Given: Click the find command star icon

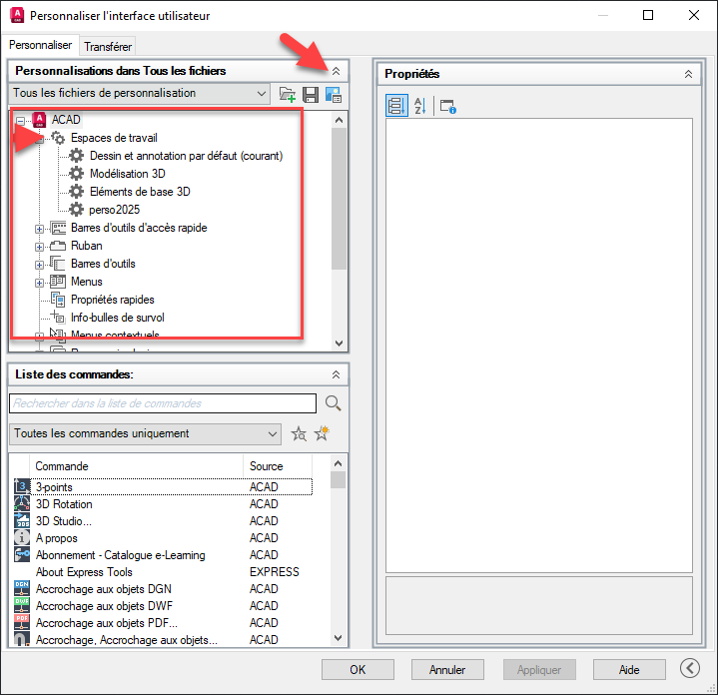Looking at the screenshot, I should pyautogui.click(x=299, y=434).
